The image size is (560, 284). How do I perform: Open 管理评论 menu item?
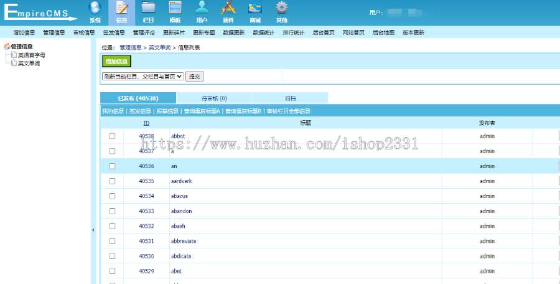point(144,32)
